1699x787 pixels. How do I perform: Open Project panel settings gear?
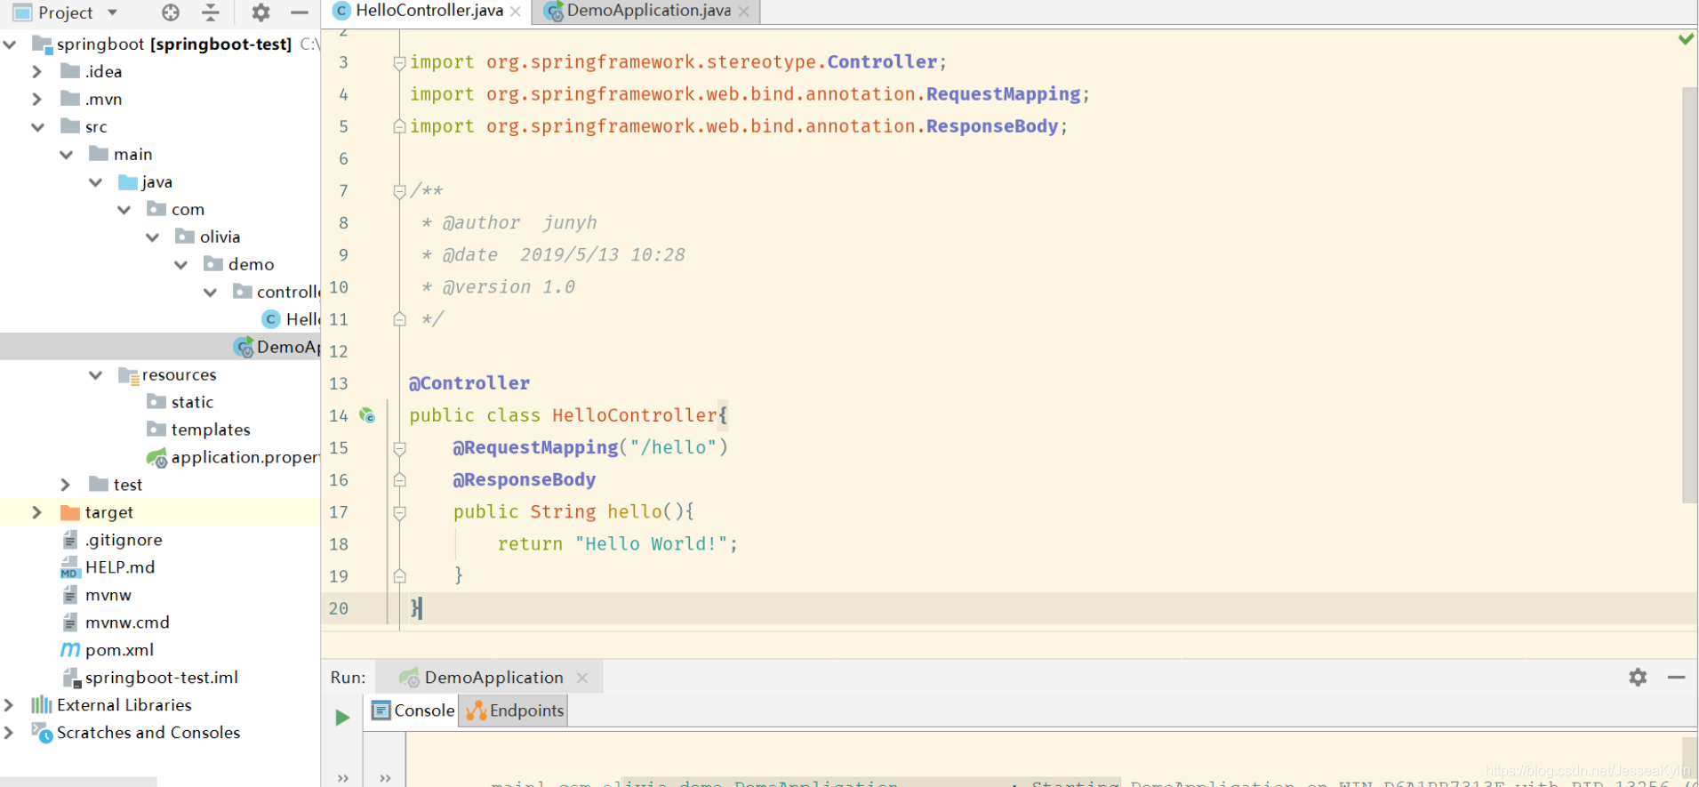[260, 12]
